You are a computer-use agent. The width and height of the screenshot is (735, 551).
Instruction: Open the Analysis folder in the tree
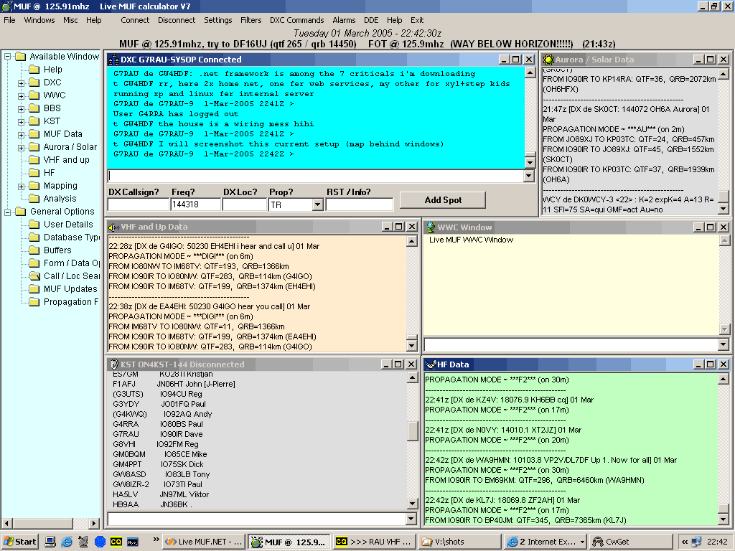pos(60,199)
